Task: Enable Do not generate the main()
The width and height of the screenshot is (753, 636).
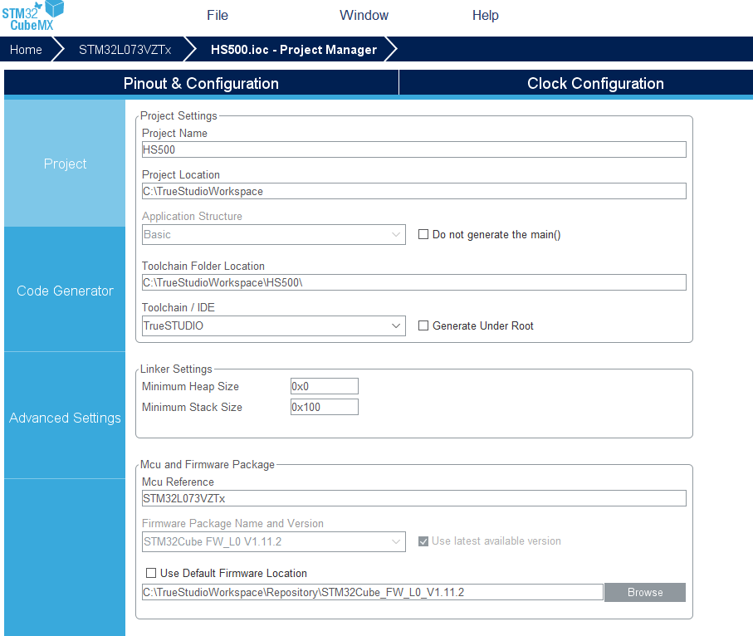Action: coord(423,234)
